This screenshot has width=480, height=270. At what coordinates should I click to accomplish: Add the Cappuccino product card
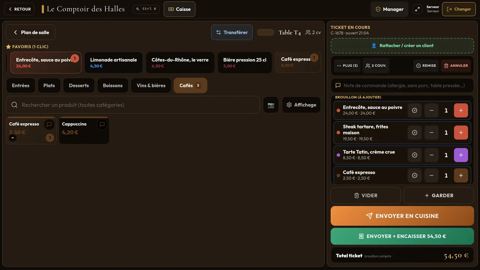[x=84, y=130]
